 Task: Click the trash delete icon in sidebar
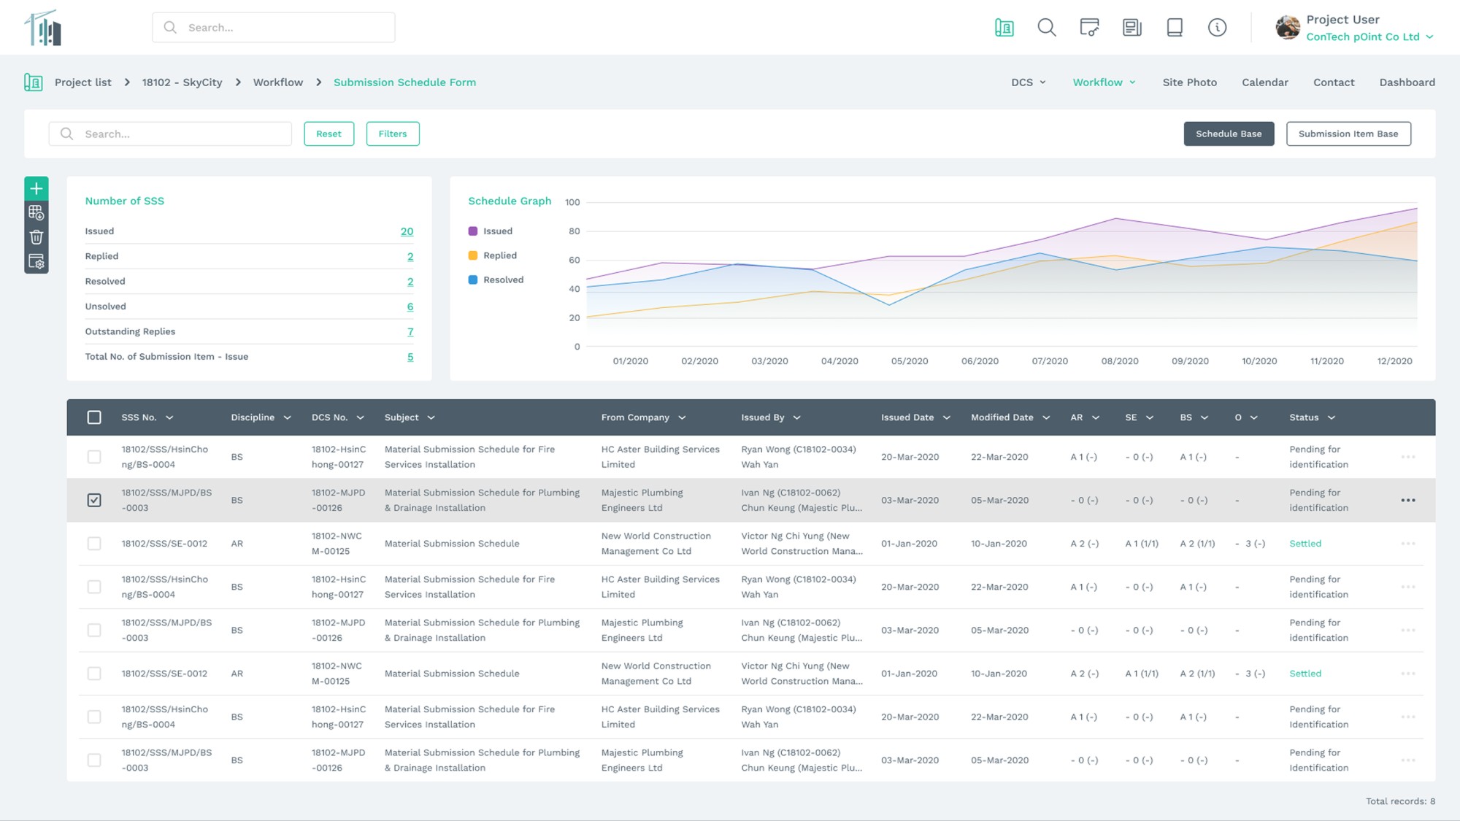click(35, 237)
